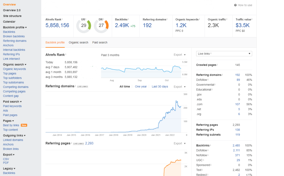Open Export menu for Referring pages chart

point(180,143)
